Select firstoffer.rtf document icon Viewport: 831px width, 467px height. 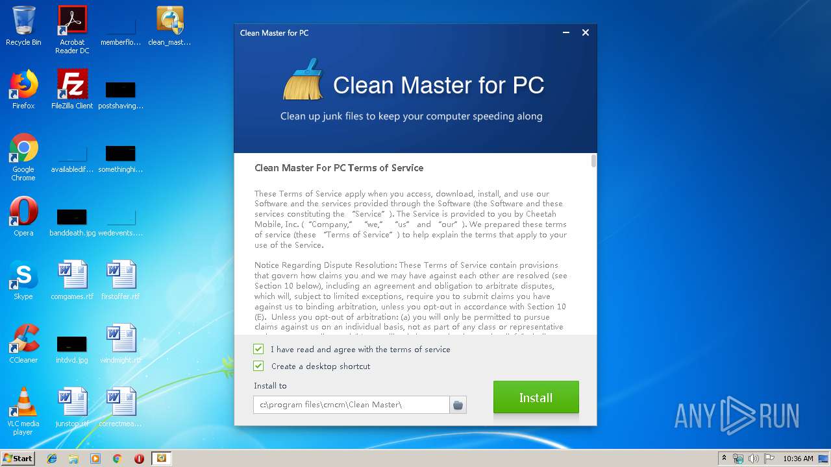point(120,280)
